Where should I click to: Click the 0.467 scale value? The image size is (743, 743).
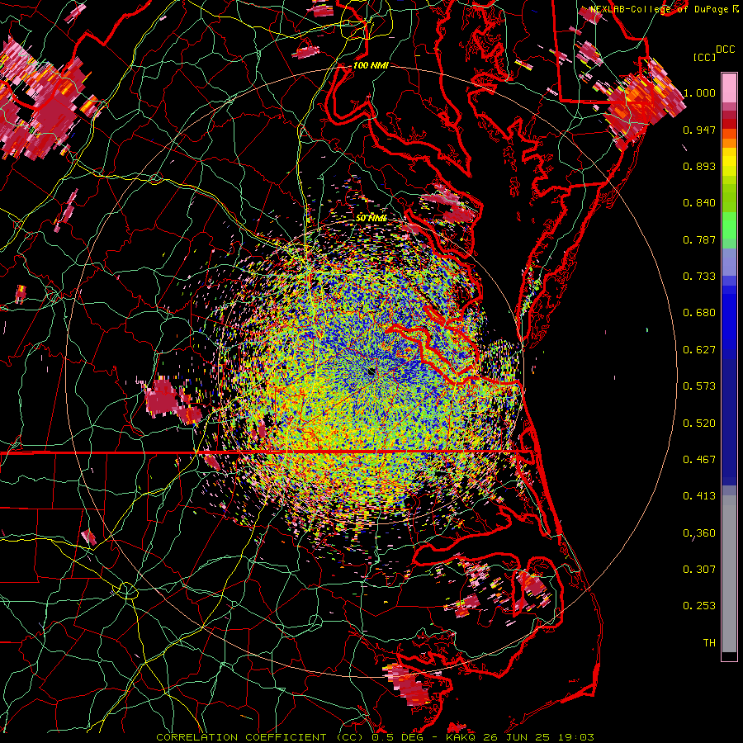coord(699,460)
